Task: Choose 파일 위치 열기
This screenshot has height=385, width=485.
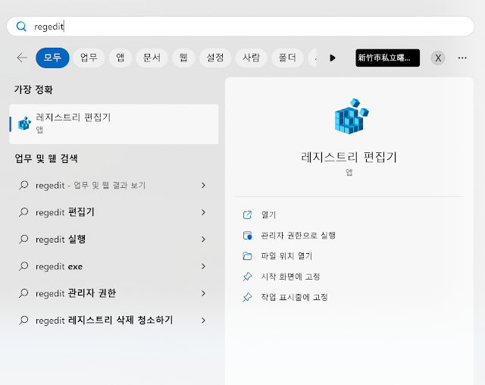Action: (286, 256)
